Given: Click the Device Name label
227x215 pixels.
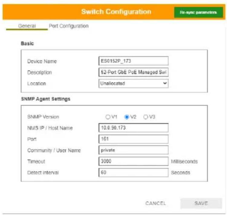Looking at the screenshot, I should 42,61.
